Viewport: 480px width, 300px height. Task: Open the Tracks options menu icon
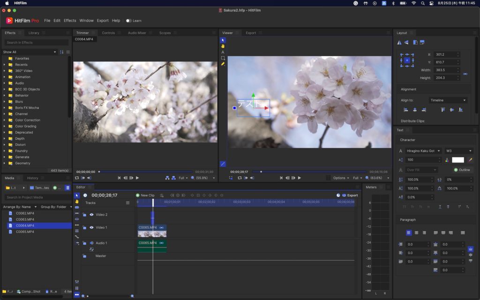(127, 203)
